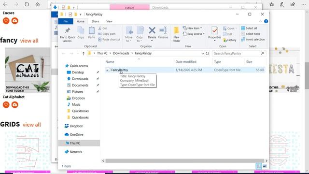Open Customize Quick Access Toolbar dropdown
Screen dimensions: 309x174
81,14
